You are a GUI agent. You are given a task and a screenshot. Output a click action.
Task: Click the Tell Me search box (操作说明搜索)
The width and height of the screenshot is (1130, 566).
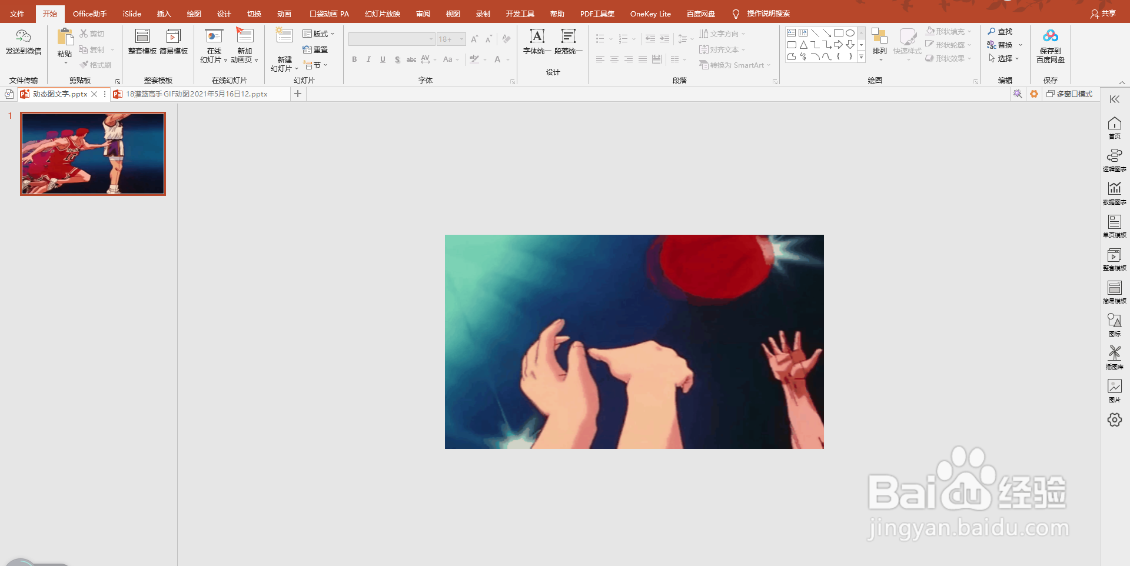(768, 14)
